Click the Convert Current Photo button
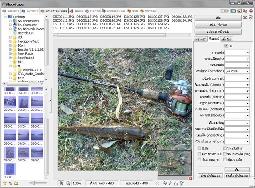 (218, 31)
